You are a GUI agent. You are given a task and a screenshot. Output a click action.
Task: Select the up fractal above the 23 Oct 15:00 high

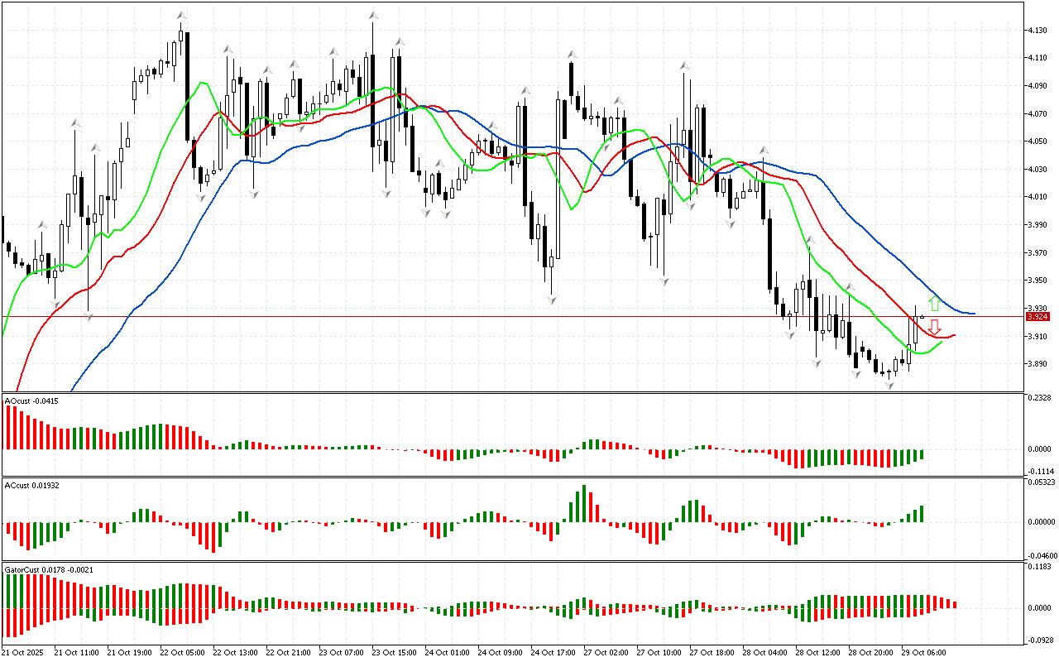(399, 41)
